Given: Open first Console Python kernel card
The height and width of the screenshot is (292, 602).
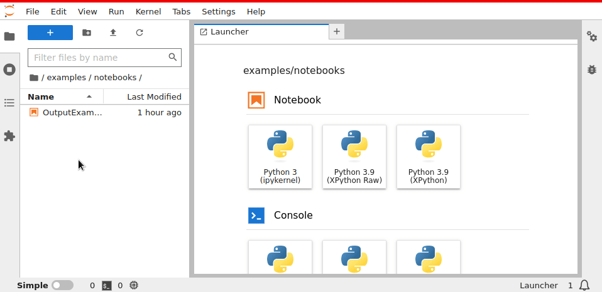Looking at the screenshot, I should [280, 257].
